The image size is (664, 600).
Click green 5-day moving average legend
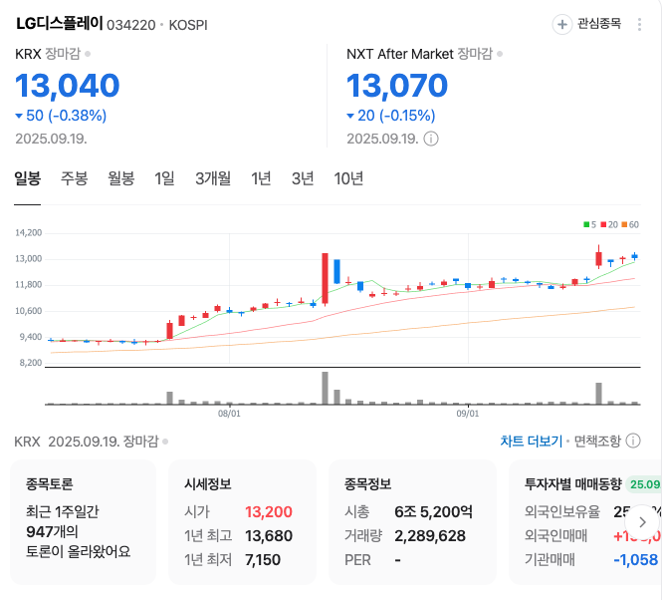click(590, 224)
